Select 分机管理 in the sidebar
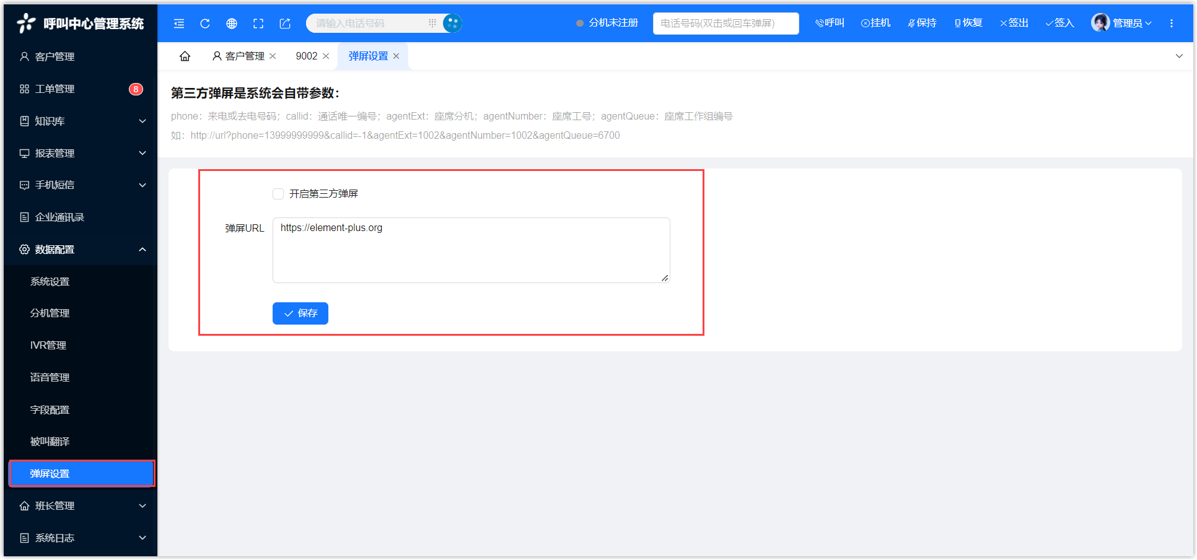Viewport: 1197px width, 560px height. [x=50, y=313]
